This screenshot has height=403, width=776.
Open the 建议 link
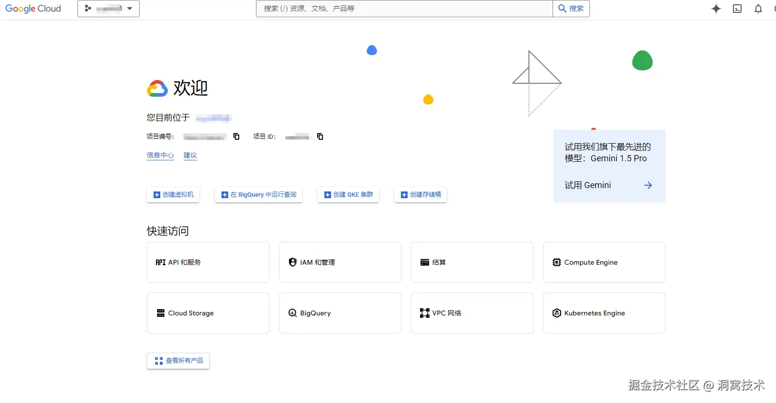point(190,155)
